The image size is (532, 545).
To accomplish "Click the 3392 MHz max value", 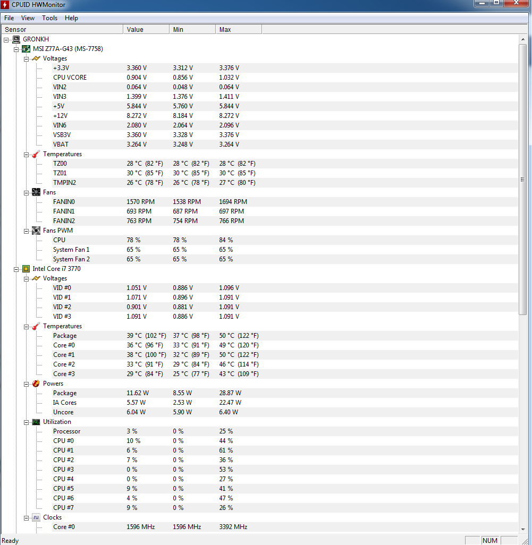I will [233, 527].
